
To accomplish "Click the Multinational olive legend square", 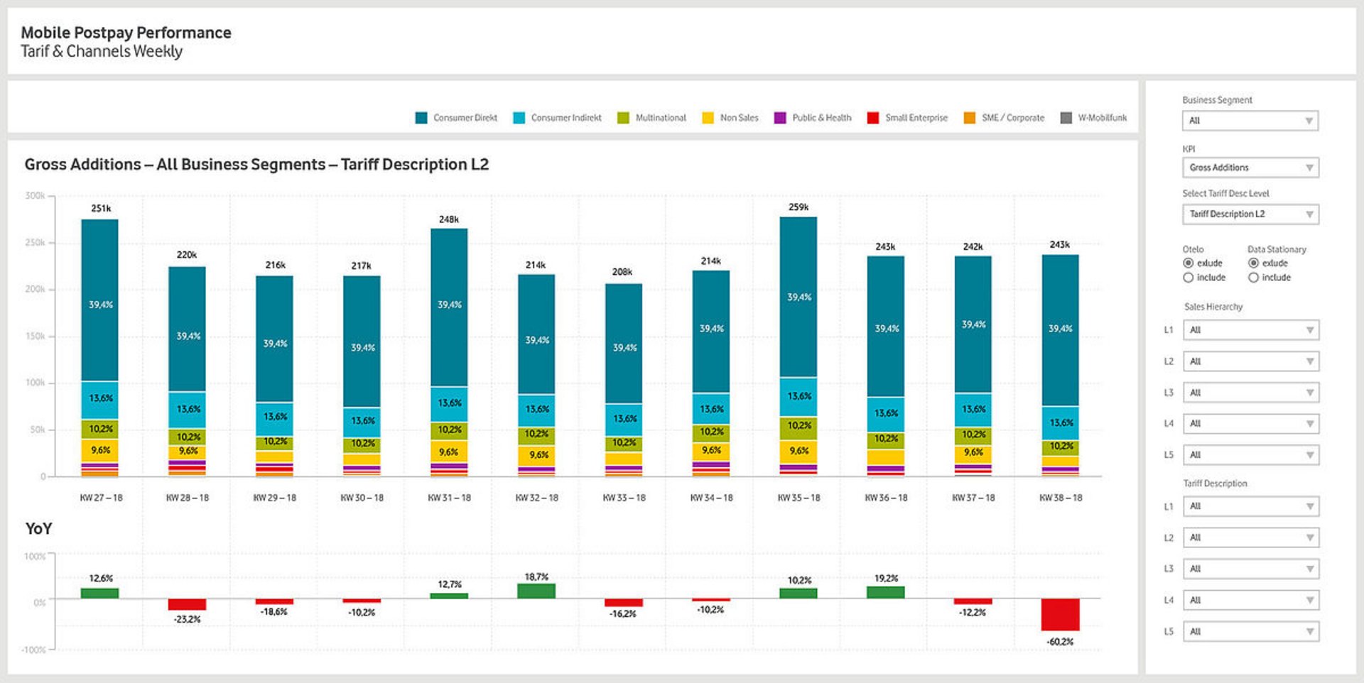I will [623, 118].
